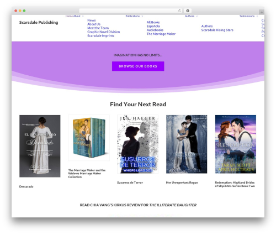This screenshot has width=276, height=234.
Task: Click the Browse Our Books button
Action: point(138,66)
